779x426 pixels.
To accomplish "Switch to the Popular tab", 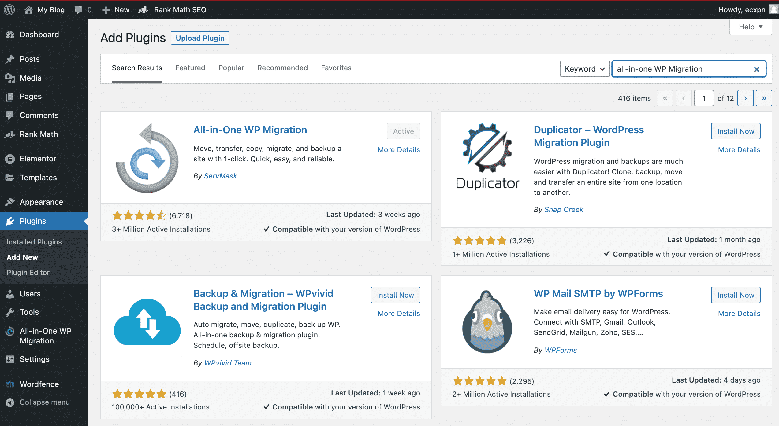I will tap(231, 68).
